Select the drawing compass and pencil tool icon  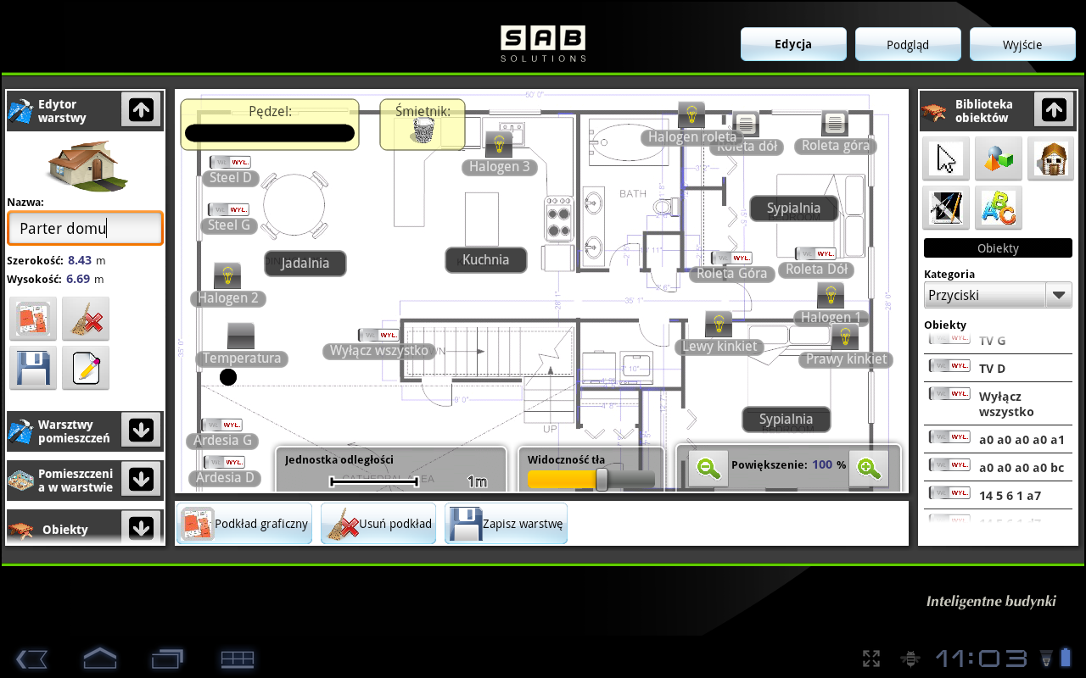click(x=947, y=208)
